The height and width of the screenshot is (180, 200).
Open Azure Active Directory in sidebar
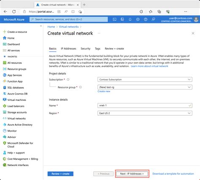[x=18, y=124]
